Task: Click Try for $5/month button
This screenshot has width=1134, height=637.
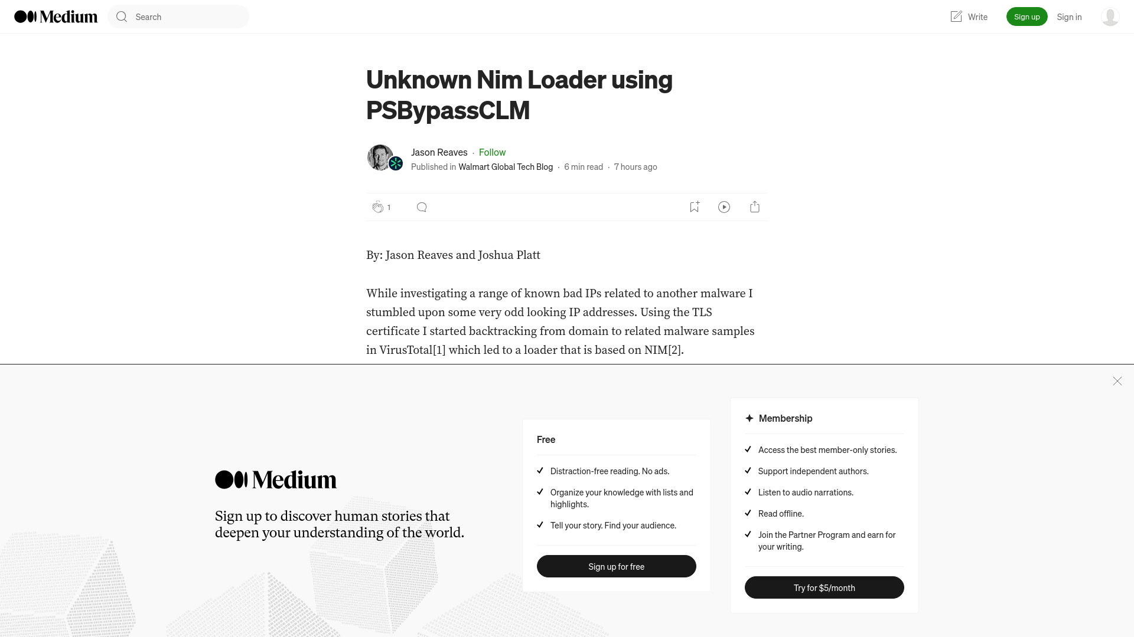Action: (x=824, y=587)
